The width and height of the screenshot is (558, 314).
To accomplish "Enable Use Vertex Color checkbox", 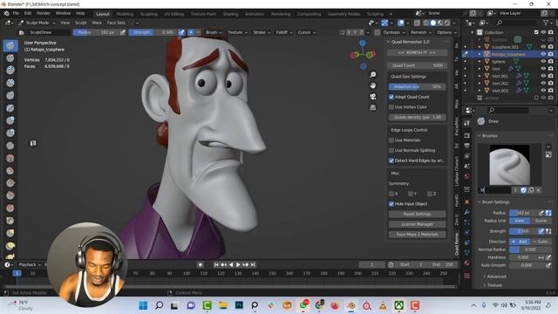I will [x=391, y=107].
